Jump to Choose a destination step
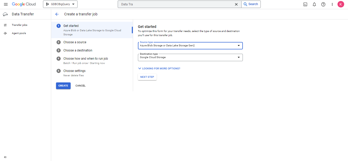 [78, 50]
